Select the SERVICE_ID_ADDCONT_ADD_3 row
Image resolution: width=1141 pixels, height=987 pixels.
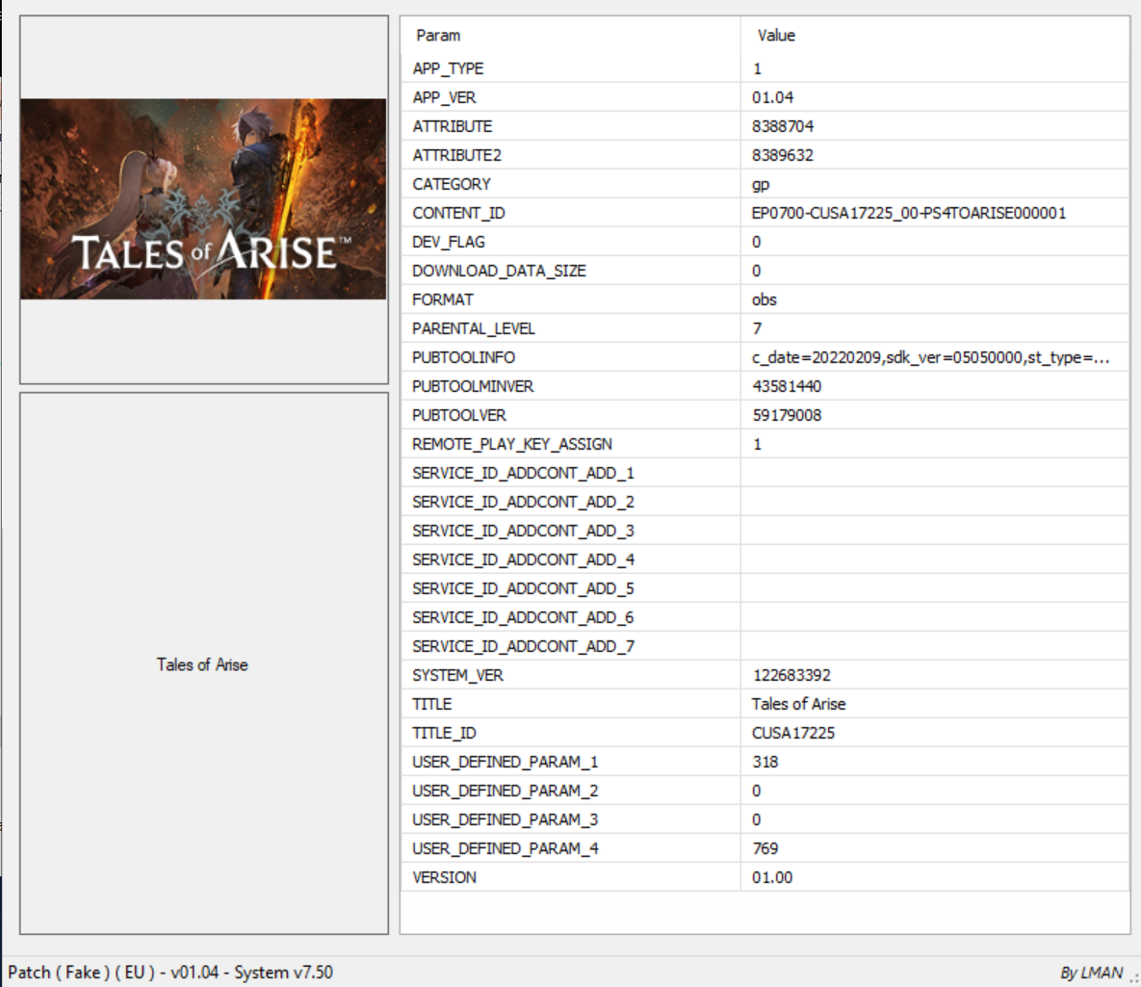click(765, 531)
